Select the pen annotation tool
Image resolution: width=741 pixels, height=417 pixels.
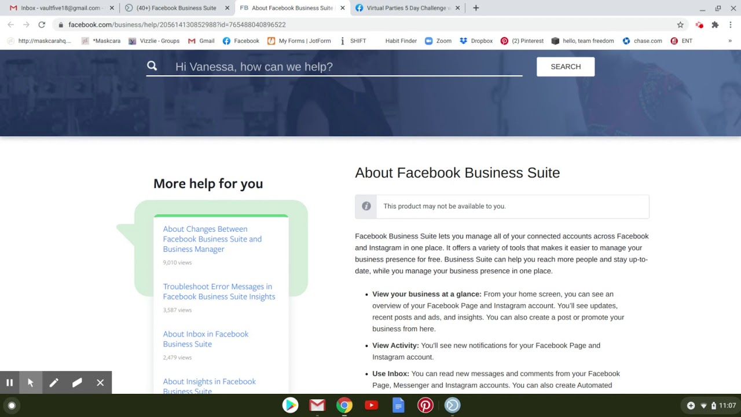(x=54, y=383)
